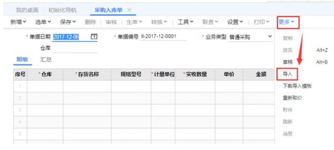The width and height of the screenshot is (334, 150).
Task: Click the 规格型号 column header
Action: pyautogui.click(x=131, y=74)
